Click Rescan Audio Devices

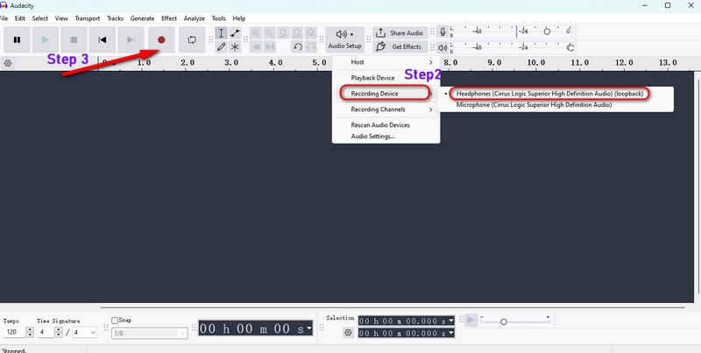386,125
